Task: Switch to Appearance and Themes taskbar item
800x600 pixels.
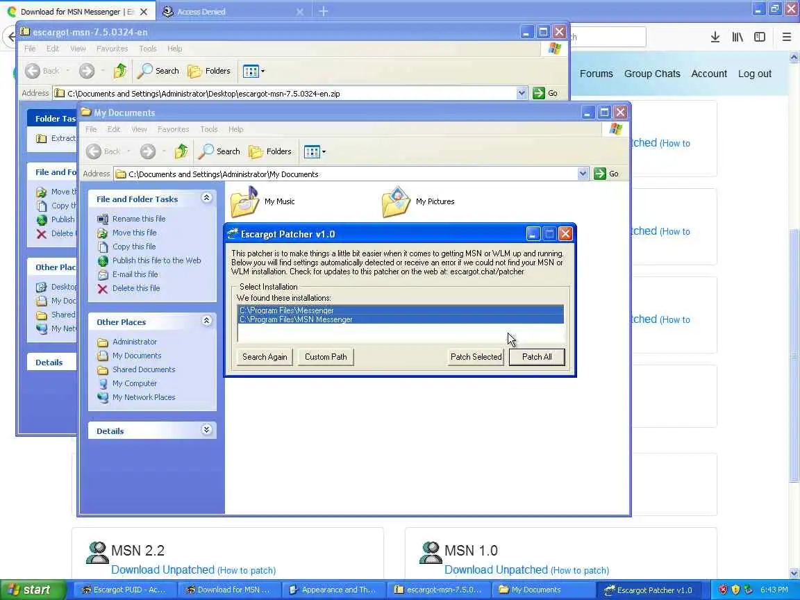Action: click(333, 590)
